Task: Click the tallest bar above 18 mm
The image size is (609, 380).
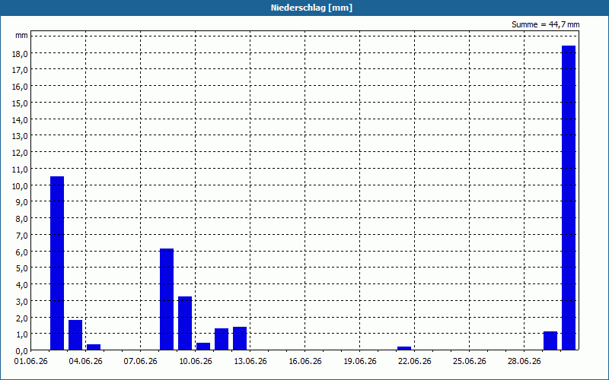Action: click(x=569, y=198)
